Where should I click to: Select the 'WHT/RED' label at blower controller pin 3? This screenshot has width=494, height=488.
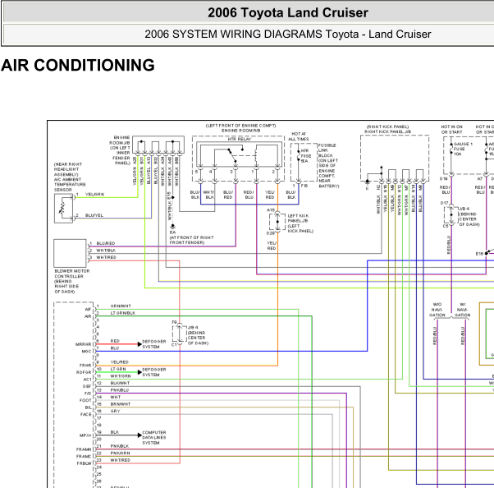click(x=106, y=257)
